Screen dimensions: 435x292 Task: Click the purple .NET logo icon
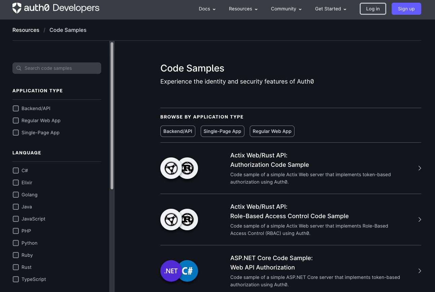coord(171,271)
